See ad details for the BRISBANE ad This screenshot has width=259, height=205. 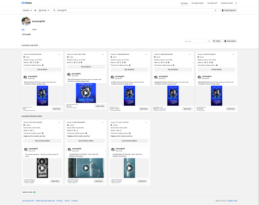pos(173,70)
